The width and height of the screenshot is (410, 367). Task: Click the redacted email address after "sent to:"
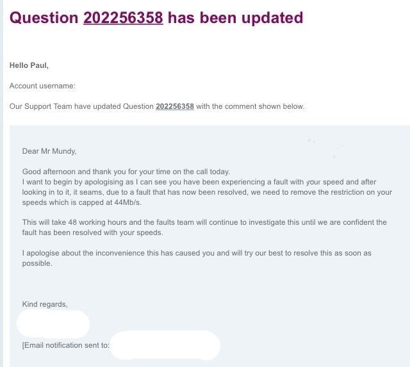(165, 345)
